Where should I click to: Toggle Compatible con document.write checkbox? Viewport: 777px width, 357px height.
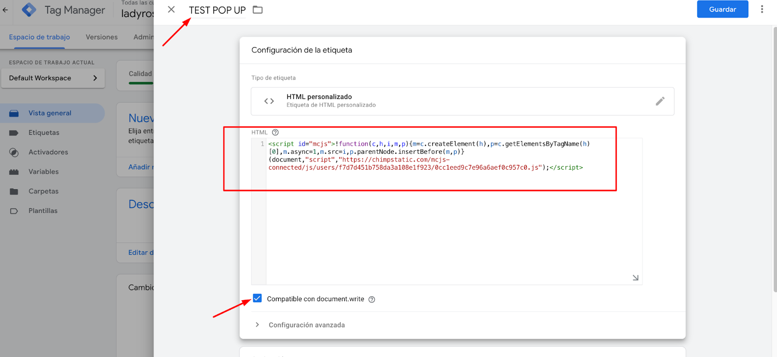257,298
